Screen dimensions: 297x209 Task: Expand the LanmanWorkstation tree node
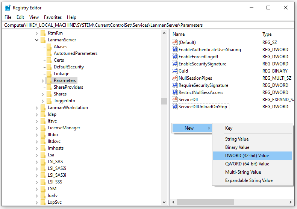36,108
